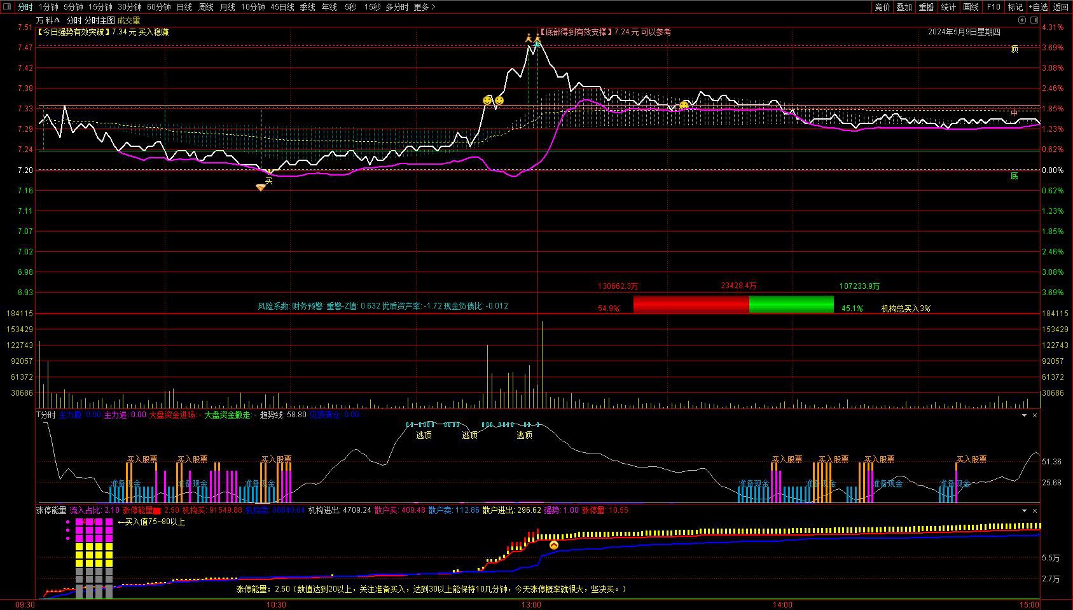The image size is (1073, 610).
Task: Open the 统计 statistics button
Action: click(948, 7)
